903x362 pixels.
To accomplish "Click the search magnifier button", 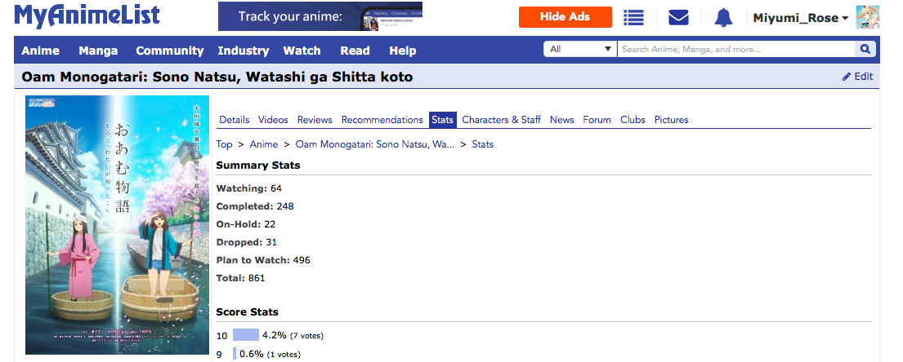I will pyautogui.click(x=865, y=50).
